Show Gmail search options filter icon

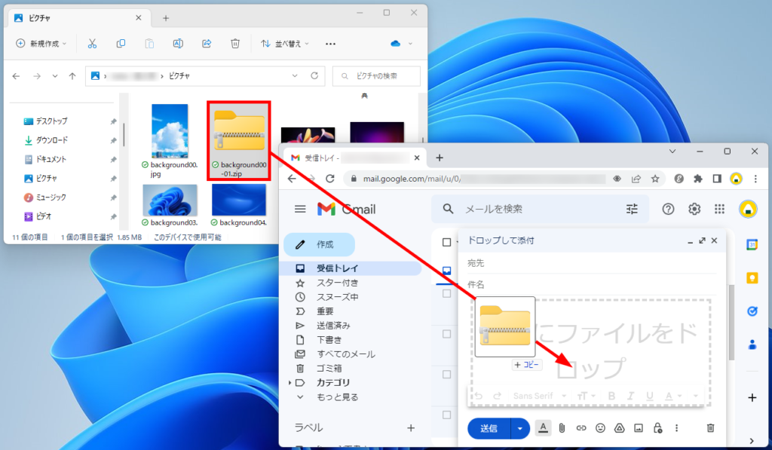click(x=632, y=210)
